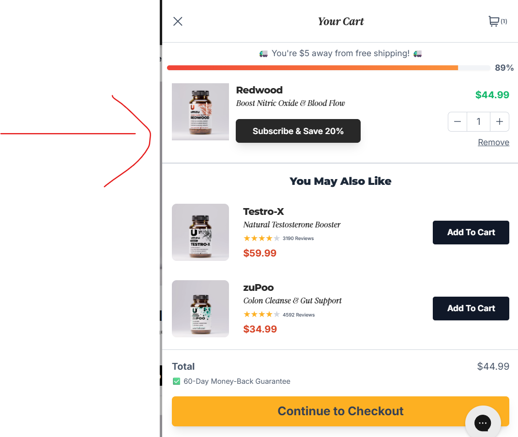The image size is (518, 437).
Task: Increase Redwood quantity with plus button
Action: point(500,121)
